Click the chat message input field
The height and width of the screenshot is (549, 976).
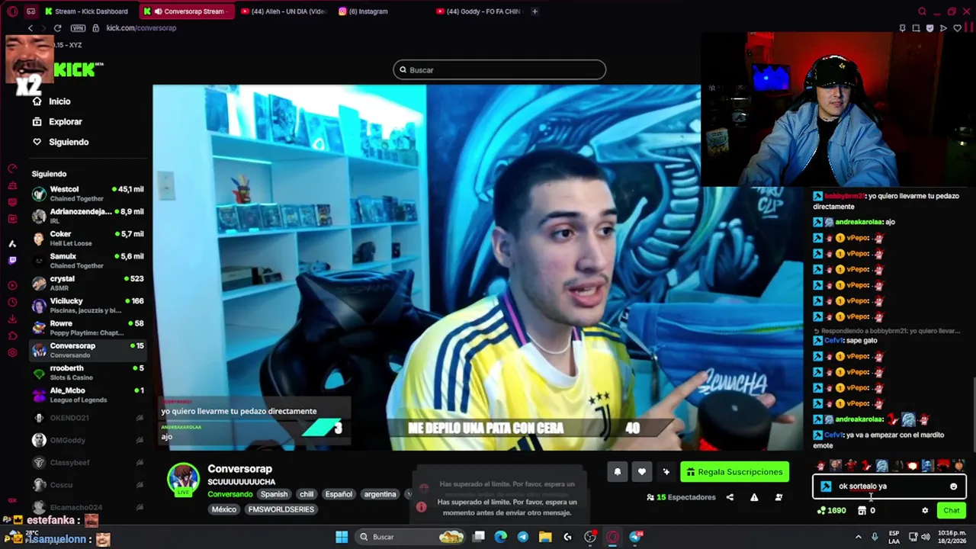point(889,486)
